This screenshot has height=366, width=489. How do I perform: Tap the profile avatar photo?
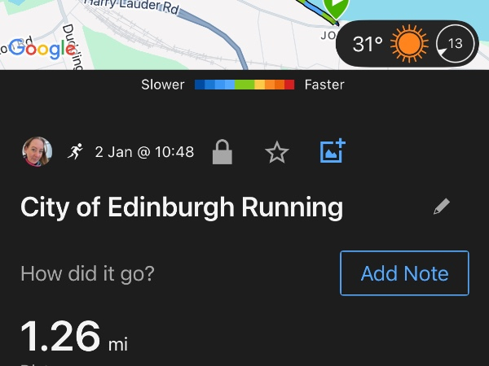(37, 151)
